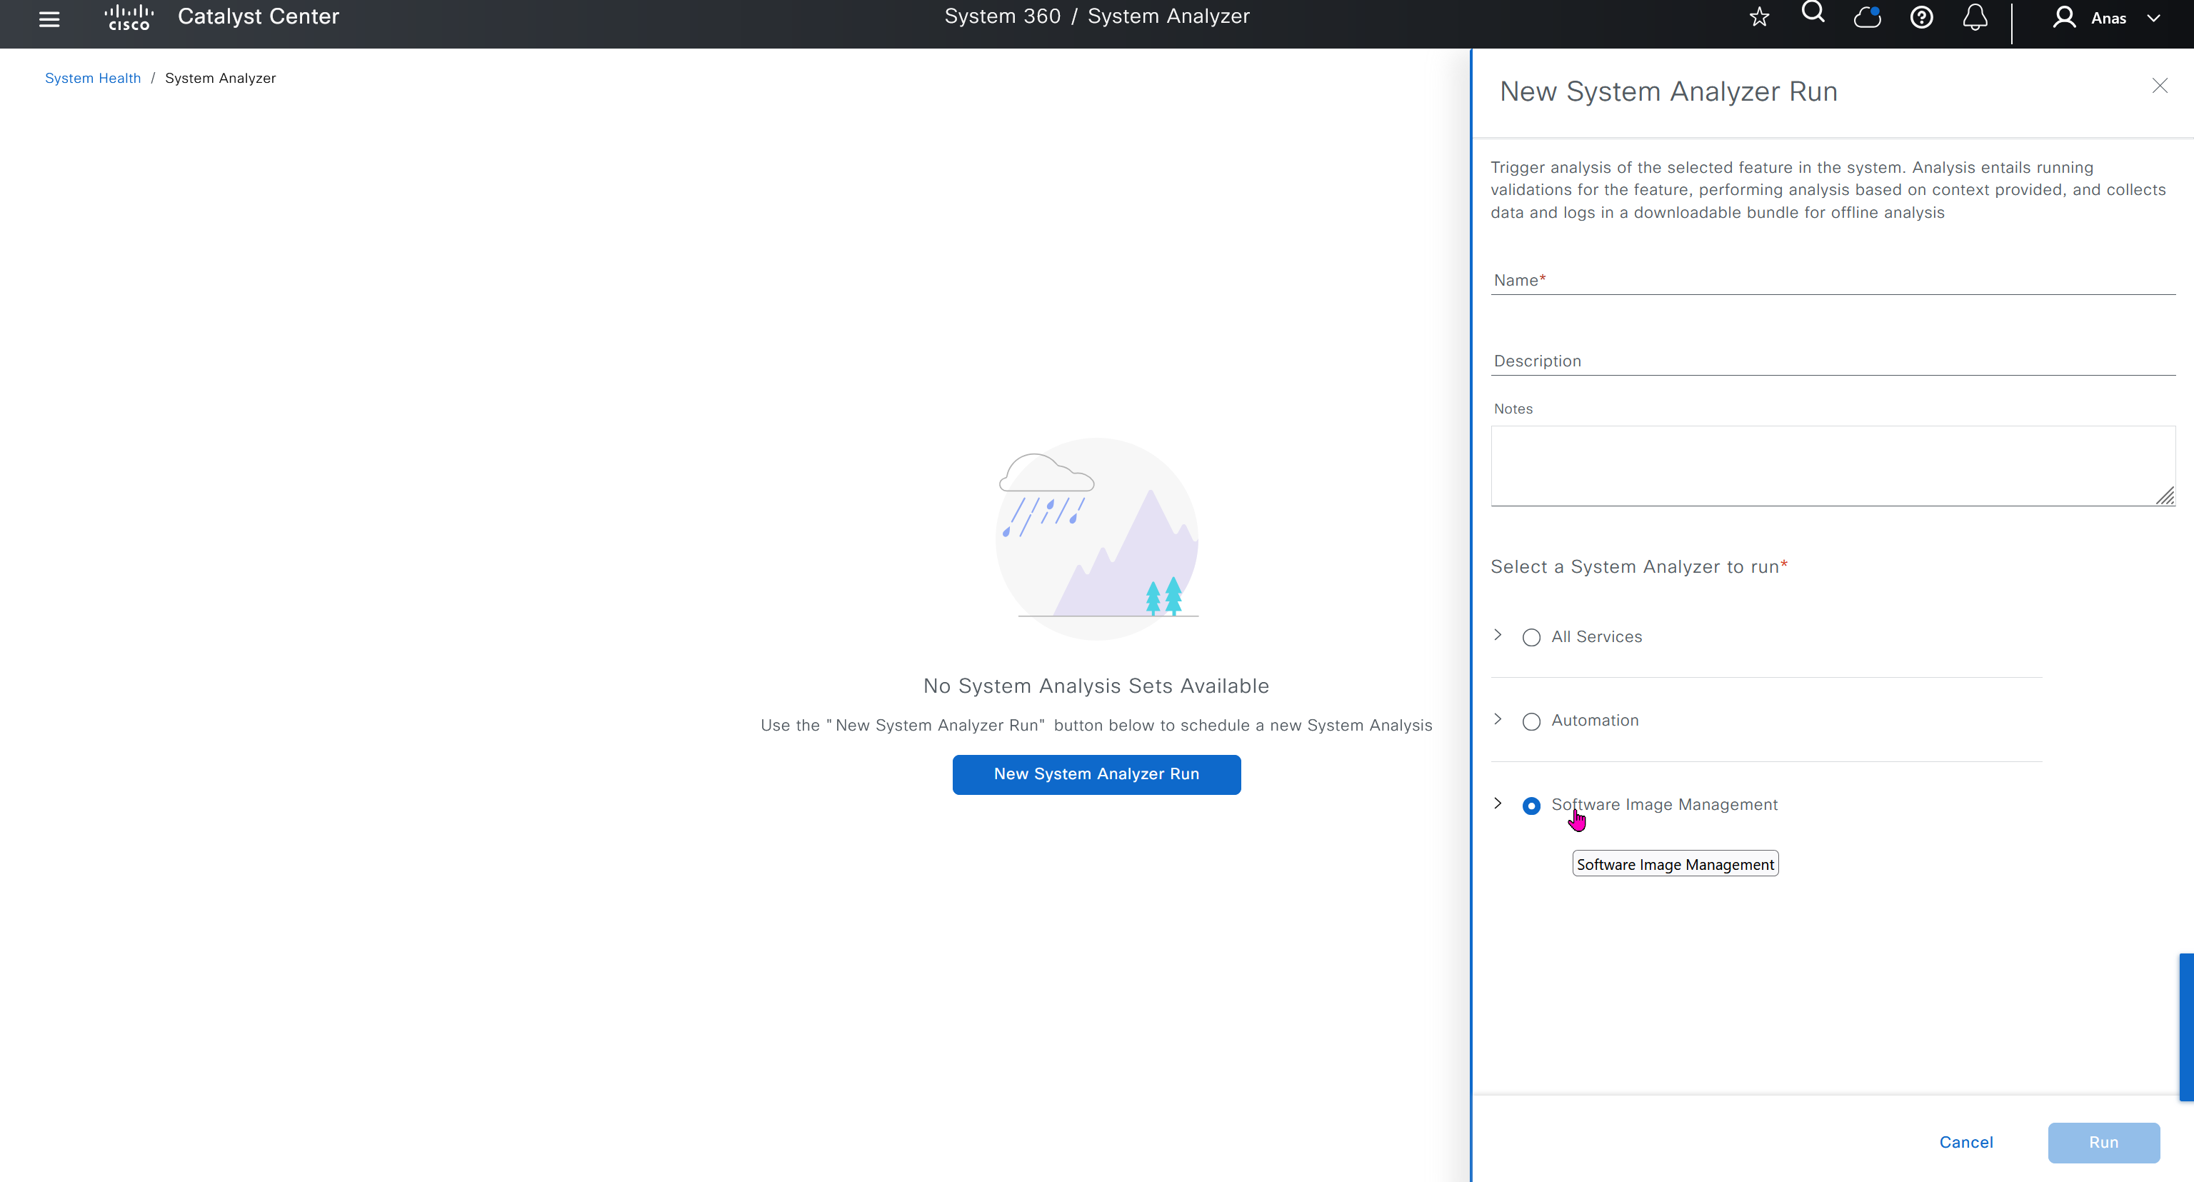
Task: Open the search magnifier icon
Action: 1813,13
